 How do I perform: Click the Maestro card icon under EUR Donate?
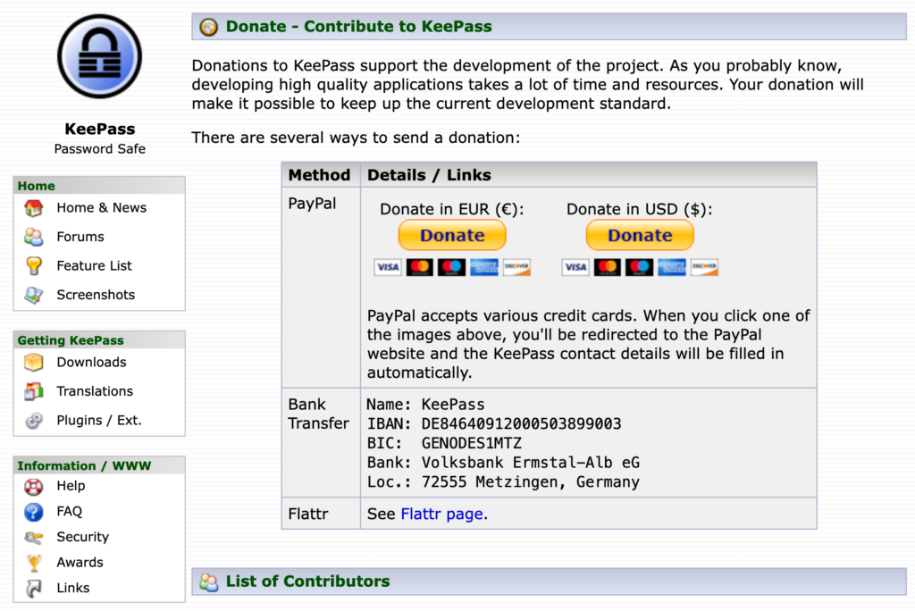pos(451,267)
